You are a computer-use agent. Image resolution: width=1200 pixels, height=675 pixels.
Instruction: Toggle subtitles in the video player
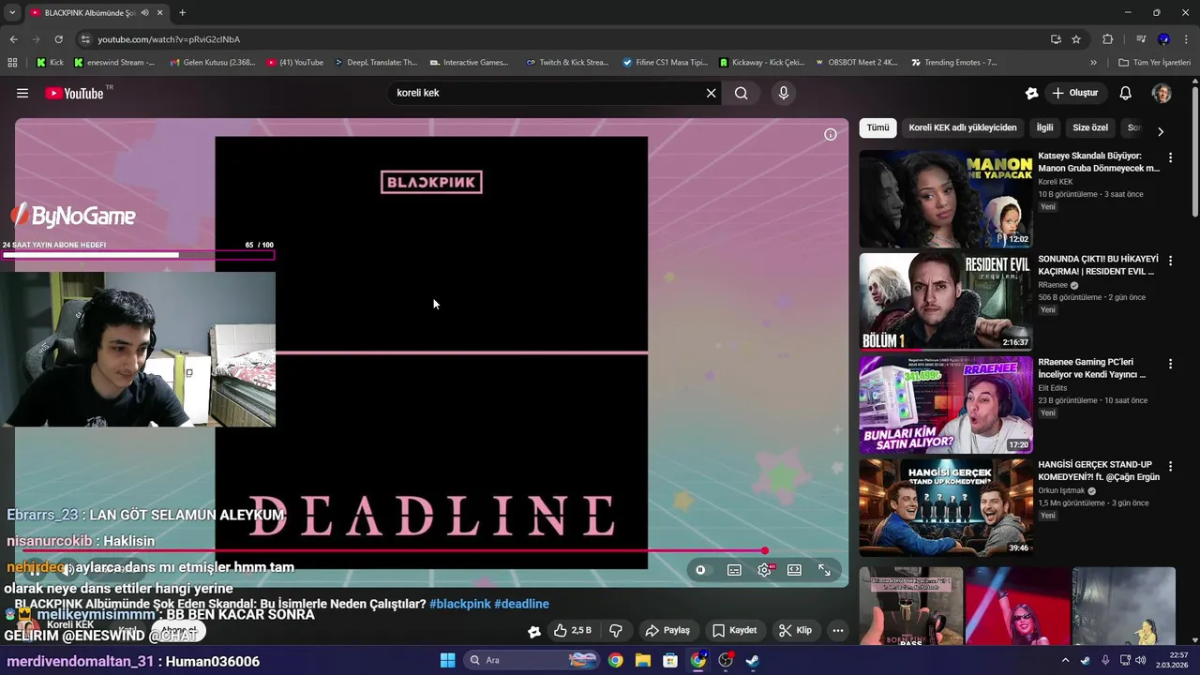coord(734,570)
